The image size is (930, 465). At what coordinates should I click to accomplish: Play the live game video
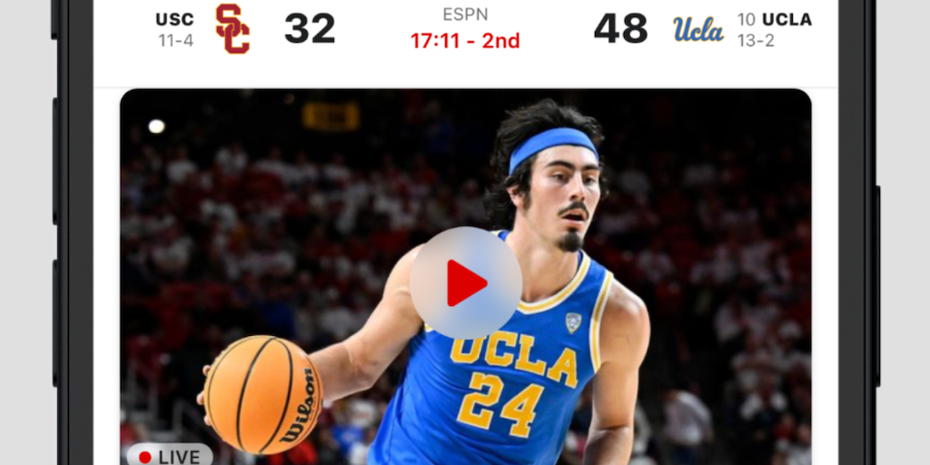466,283
